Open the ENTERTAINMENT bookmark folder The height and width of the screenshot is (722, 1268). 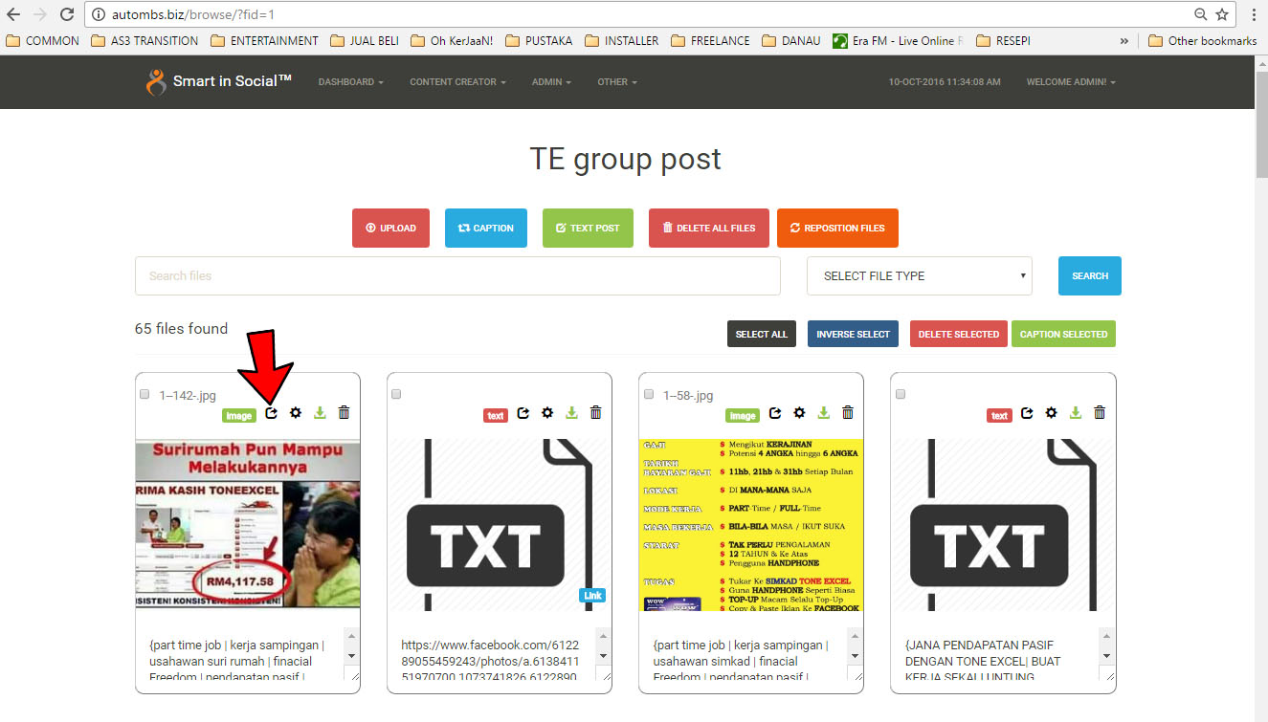coord(264,41)
